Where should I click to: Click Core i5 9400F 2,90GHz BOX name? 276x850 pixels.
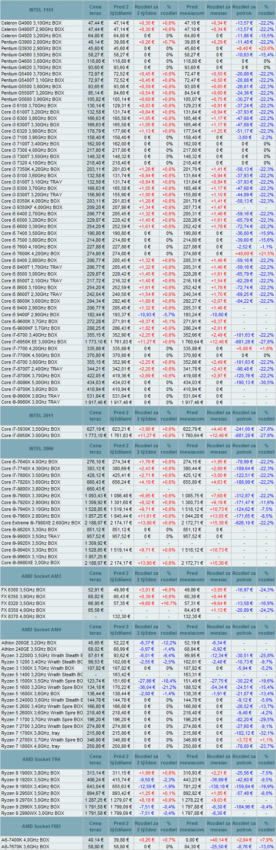pyautogui.click(x=30, y=315)
